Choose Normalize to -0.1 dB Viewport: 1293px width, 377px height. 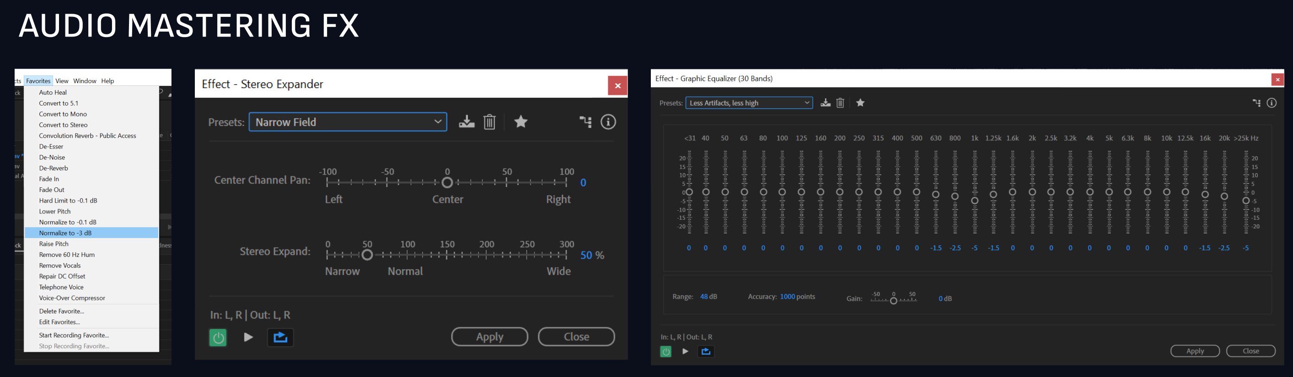tap(91, 222)
